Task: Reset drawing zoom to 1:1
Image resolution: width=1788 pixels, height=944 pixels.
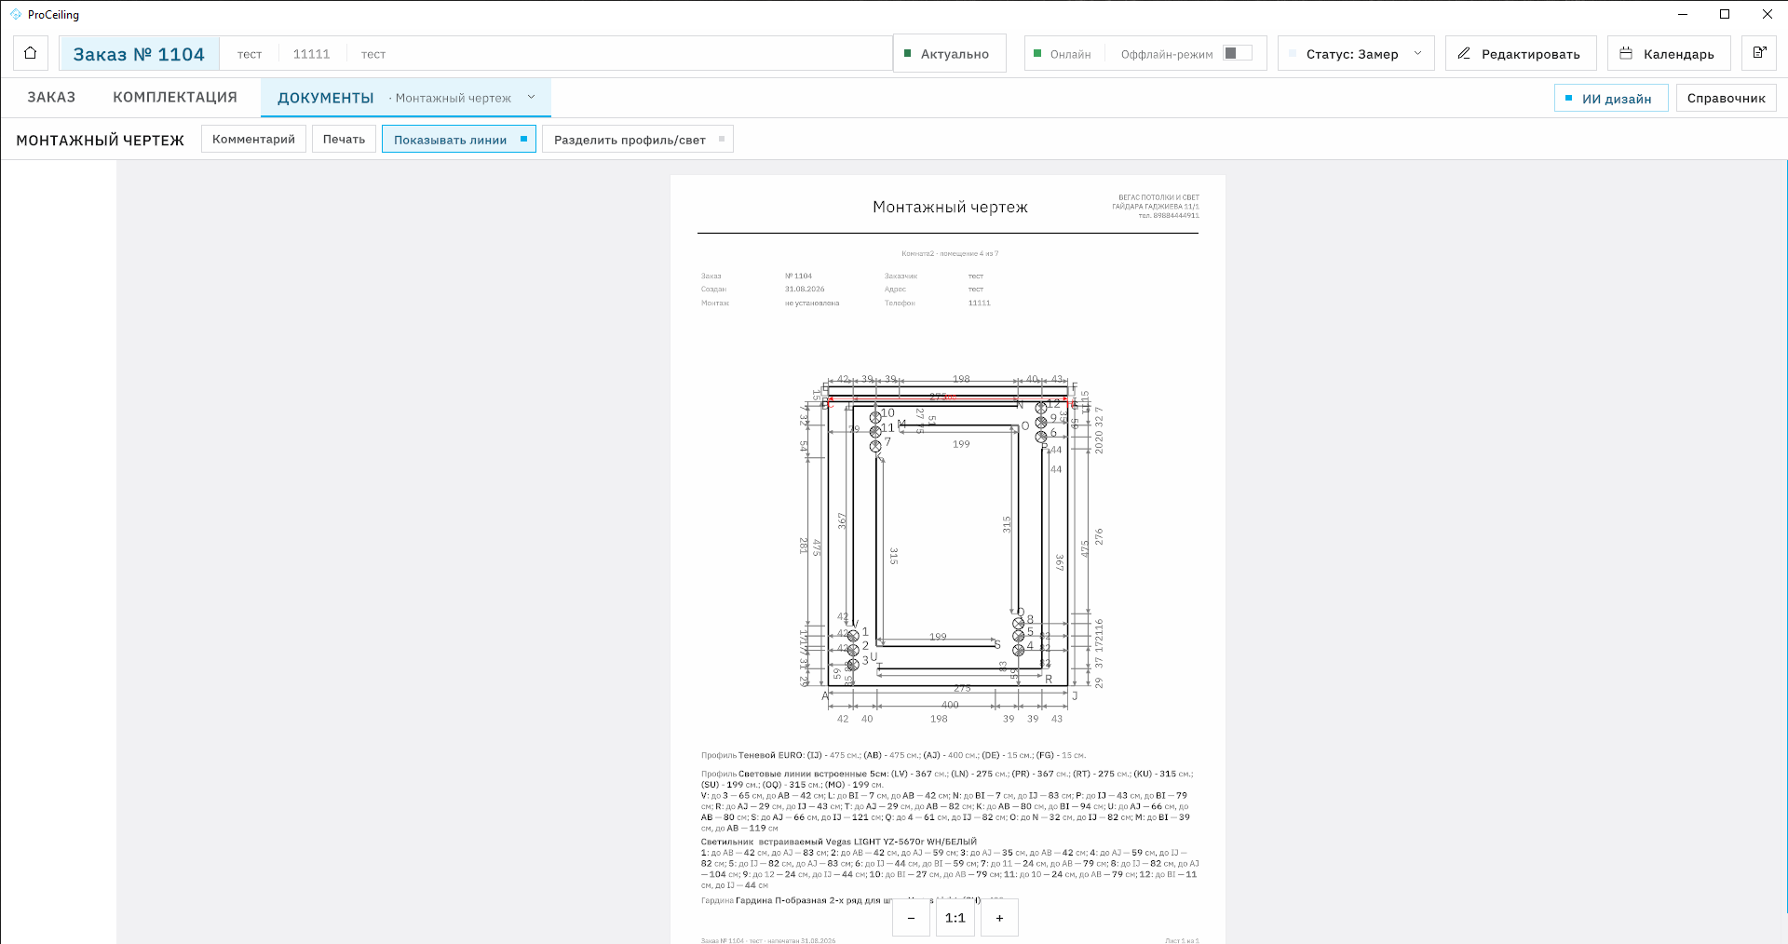Action: 955,917
